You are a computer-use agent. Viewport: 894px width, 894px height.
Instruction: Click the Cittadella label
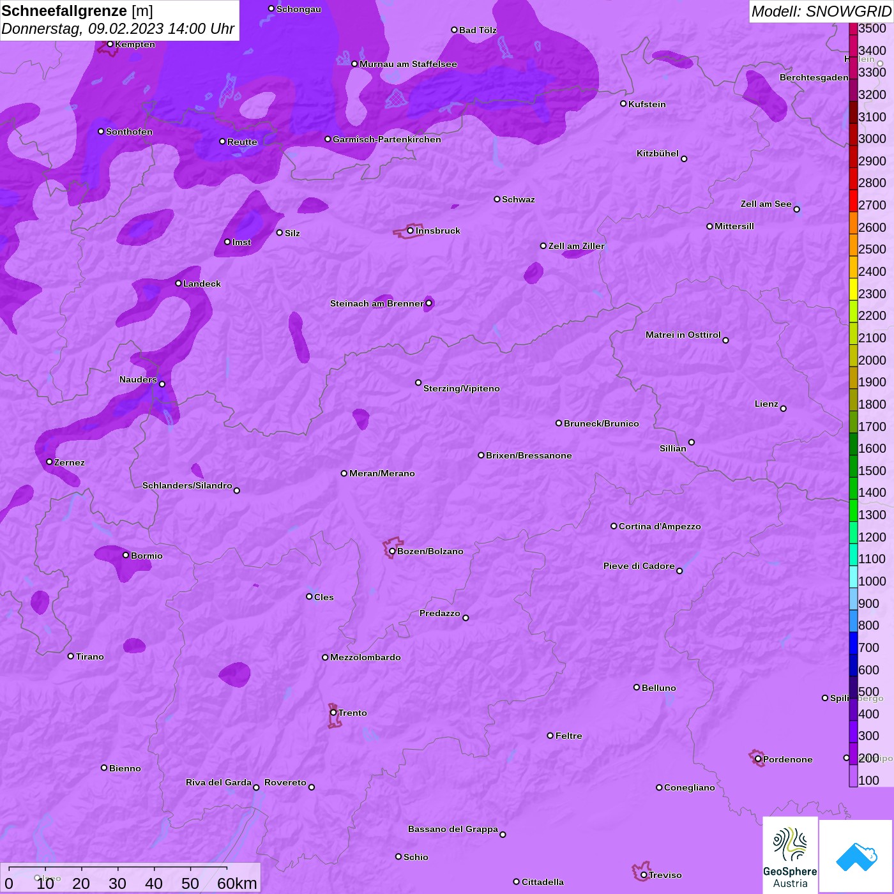point(543,882)
